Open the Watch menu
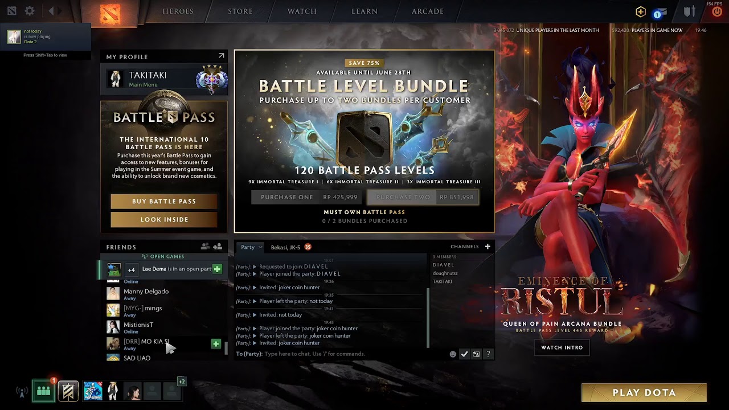The image size is (729, 410). [x=302, y=11]
